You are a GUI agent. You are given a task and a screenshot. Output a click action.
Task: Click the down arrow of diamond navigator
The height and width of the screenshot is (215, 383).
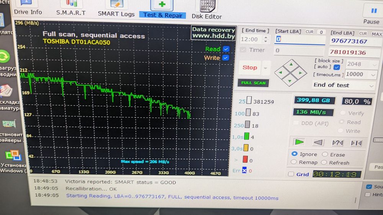click(x=290, y=81)
